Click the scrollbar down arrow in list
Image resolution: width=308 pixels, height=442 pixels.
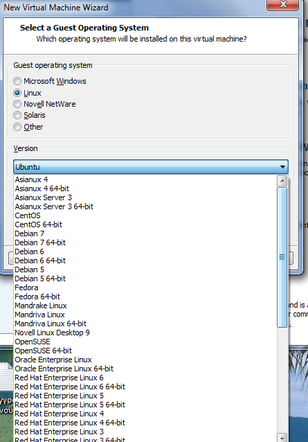click(282, 437)
